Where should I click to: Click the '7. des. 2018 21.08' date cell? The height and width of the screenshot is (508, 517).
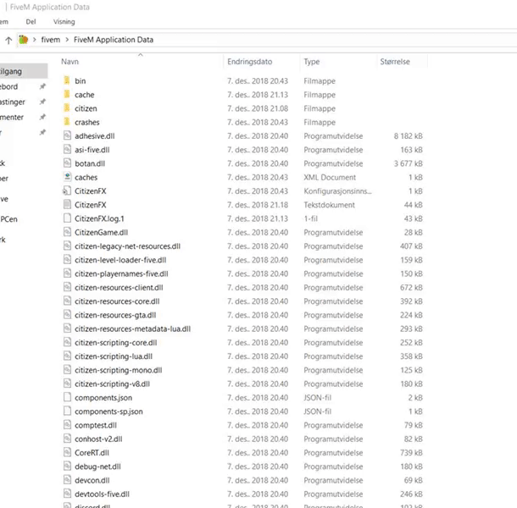click(258, 108)
